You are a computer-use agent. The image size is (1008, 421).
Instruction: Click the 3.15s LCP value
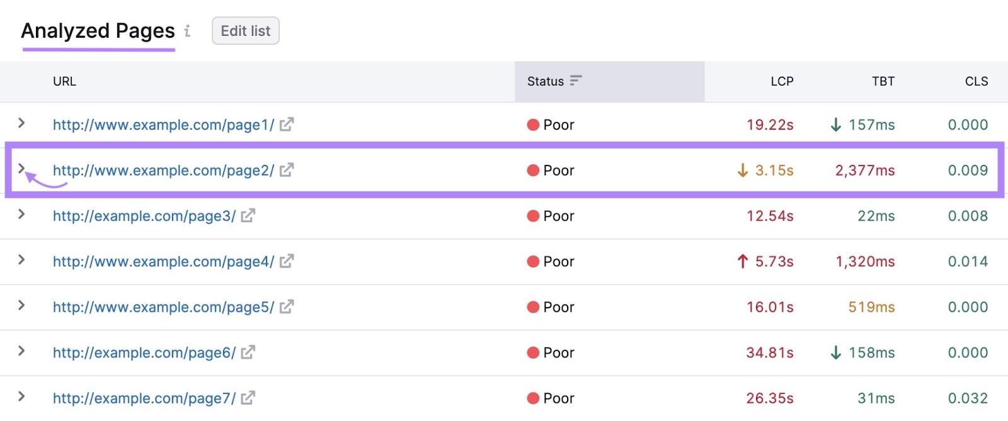click(774, 171)
